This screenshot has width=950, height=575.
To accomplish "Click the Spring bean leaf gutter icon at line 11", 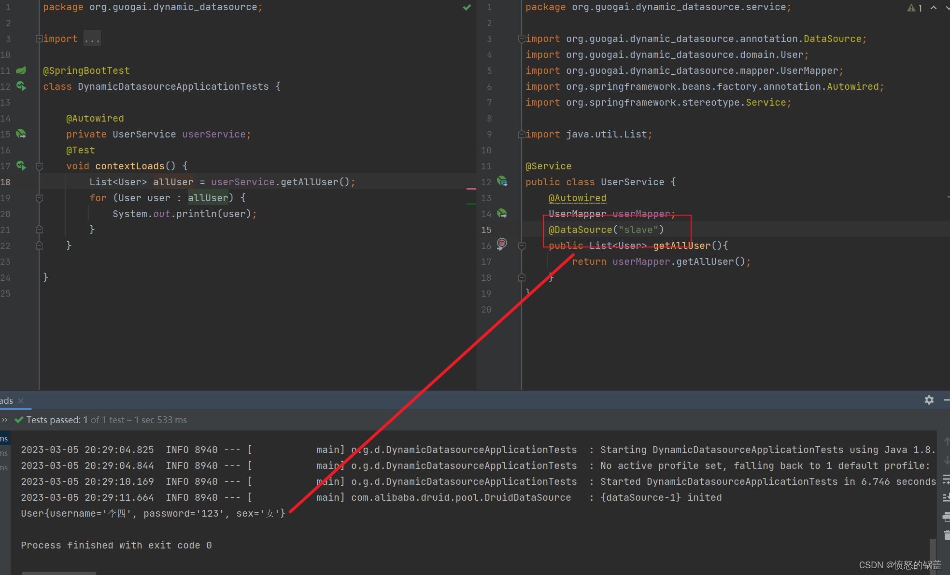I will click(21, 70).
